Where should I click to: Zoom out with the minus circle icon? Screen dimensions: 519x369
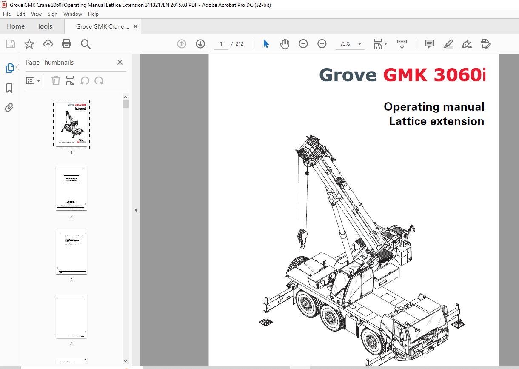303,44
